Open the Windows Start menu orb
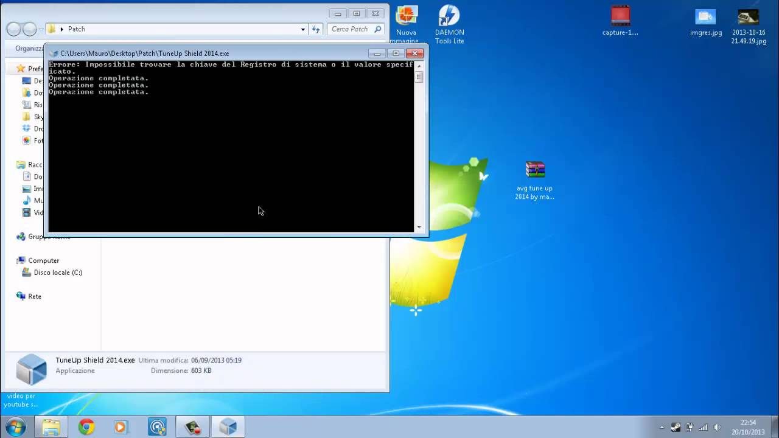 click(15, 426)
